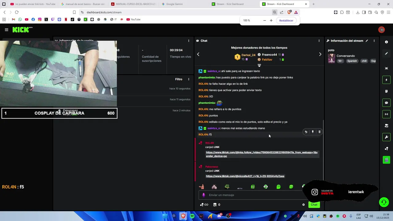Image resolution: width=393 pixels, height=221 pixels.
Task: Toggle the lightning bolt panel in the sidebar
Action: tap(386, 80)
